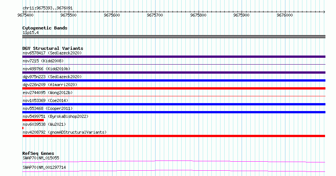
Task: Click the thin purple line for nsv7215
Action: [174, 64]
